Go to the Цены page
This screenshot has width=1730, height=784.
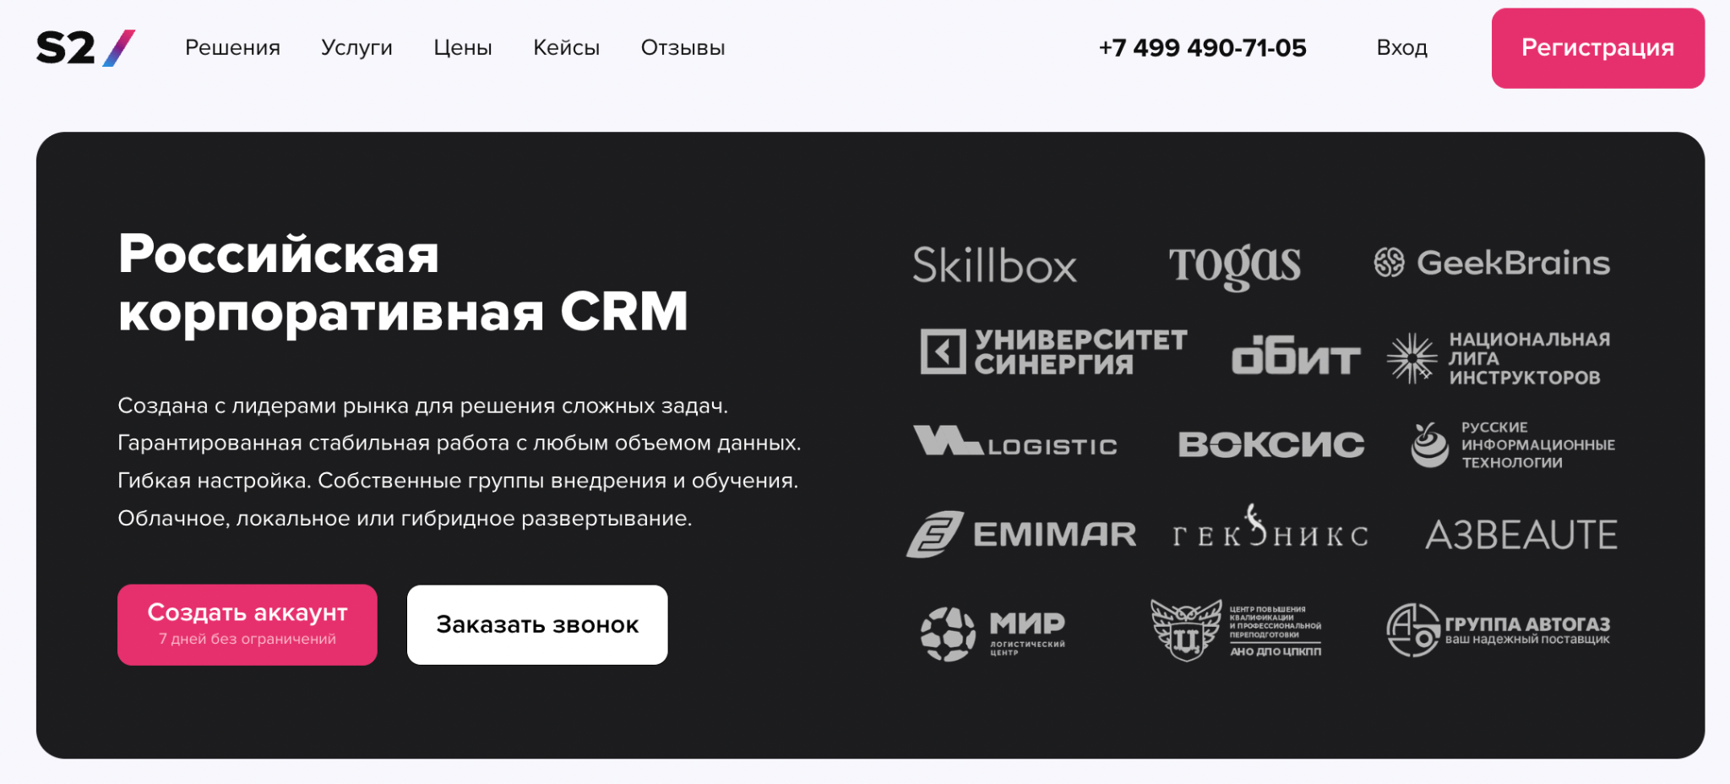point(462,48)
